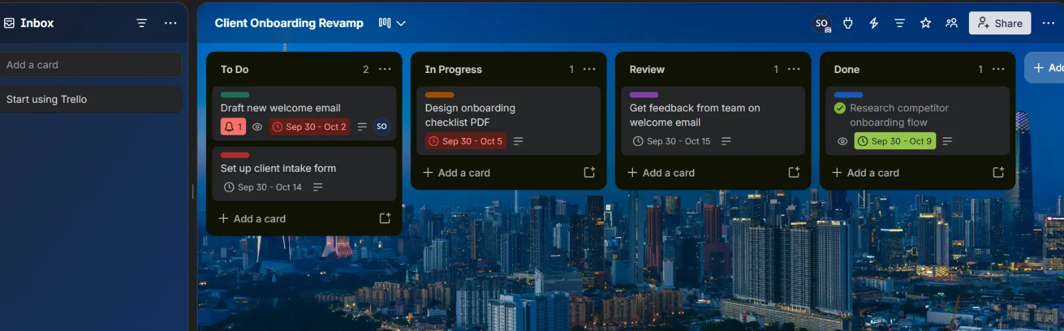This screenshot has height=331, width=1064.
Task: Add a card to the In Progress list
Action: [x=456, y=173]
